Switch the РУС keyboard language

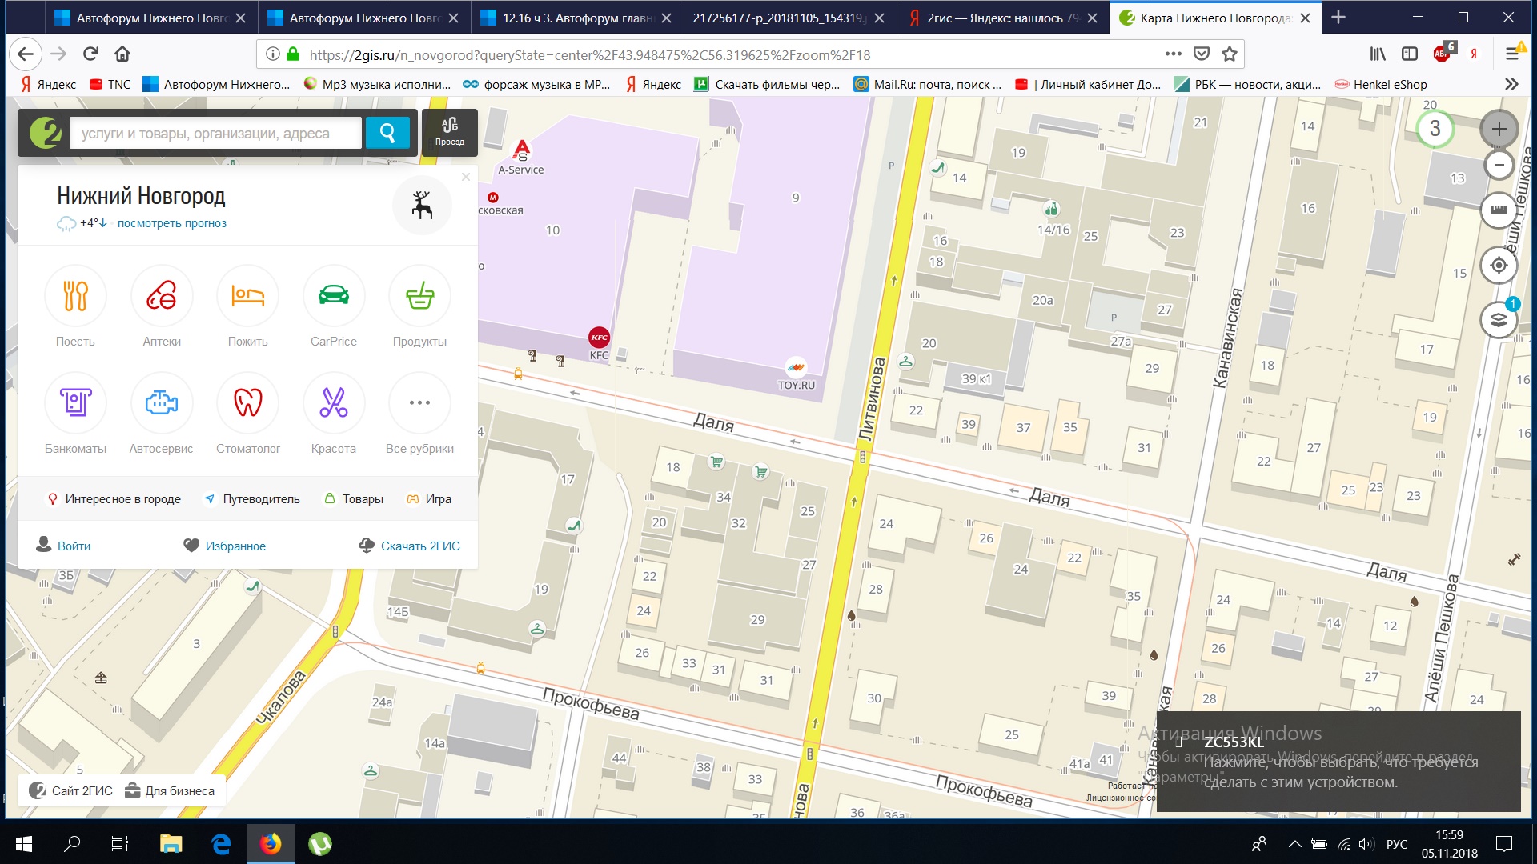pos(1397,844)
